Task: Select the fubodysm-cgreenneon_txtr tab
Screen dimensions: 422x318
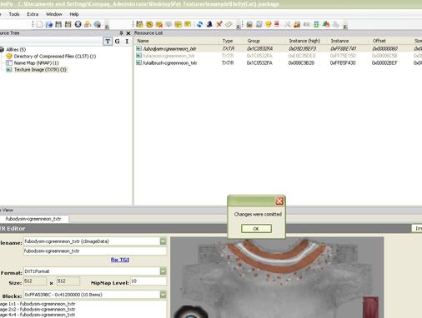Action: point(33,219)
